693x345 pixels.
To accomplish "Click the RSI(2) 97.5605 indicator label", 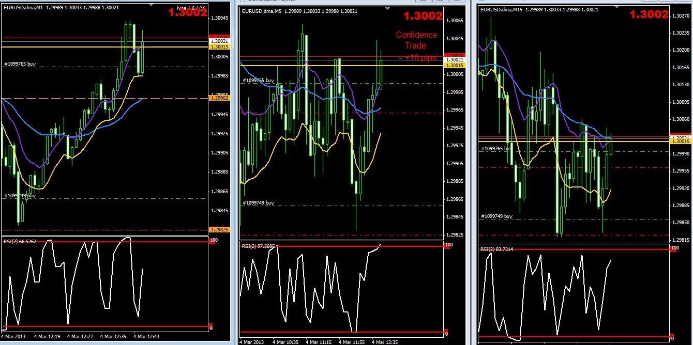I will point(259,246).
